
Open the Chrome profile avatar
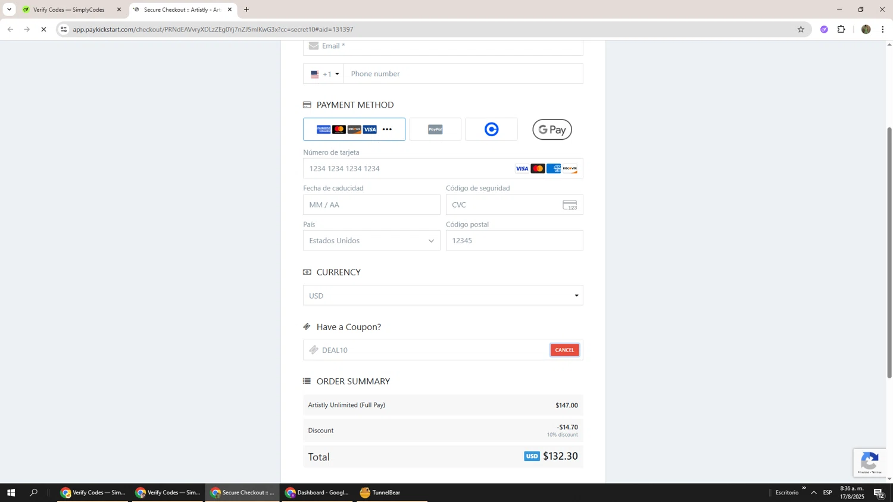pyautogui.click(x=866, y=29)
